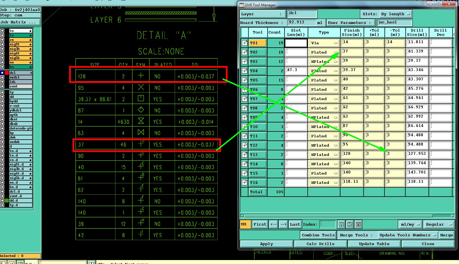Click the plus icon for tool T02
459x264 pixels.
[244, 52]
